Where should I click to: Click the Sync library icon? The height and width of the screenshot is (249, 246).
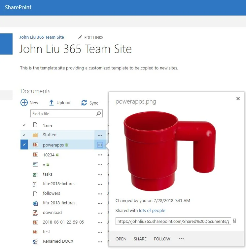click(x=84, y=103)
